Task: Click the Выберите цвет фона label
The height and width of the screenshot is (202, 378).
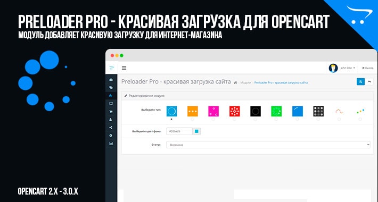Action: click(x=146, y=131)
